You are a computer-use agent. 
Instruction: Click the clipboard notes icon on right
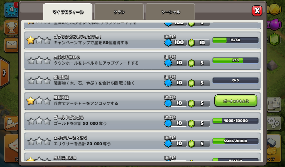[274, 104]
